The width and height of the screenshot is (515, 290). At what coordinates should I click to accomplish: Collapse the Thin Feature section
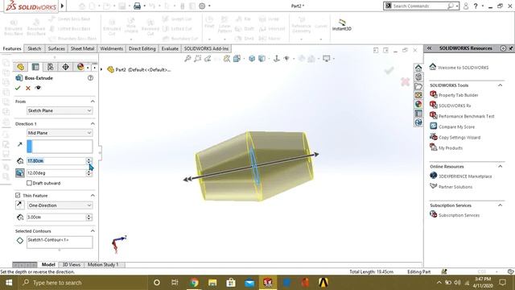tap(93, 195)
